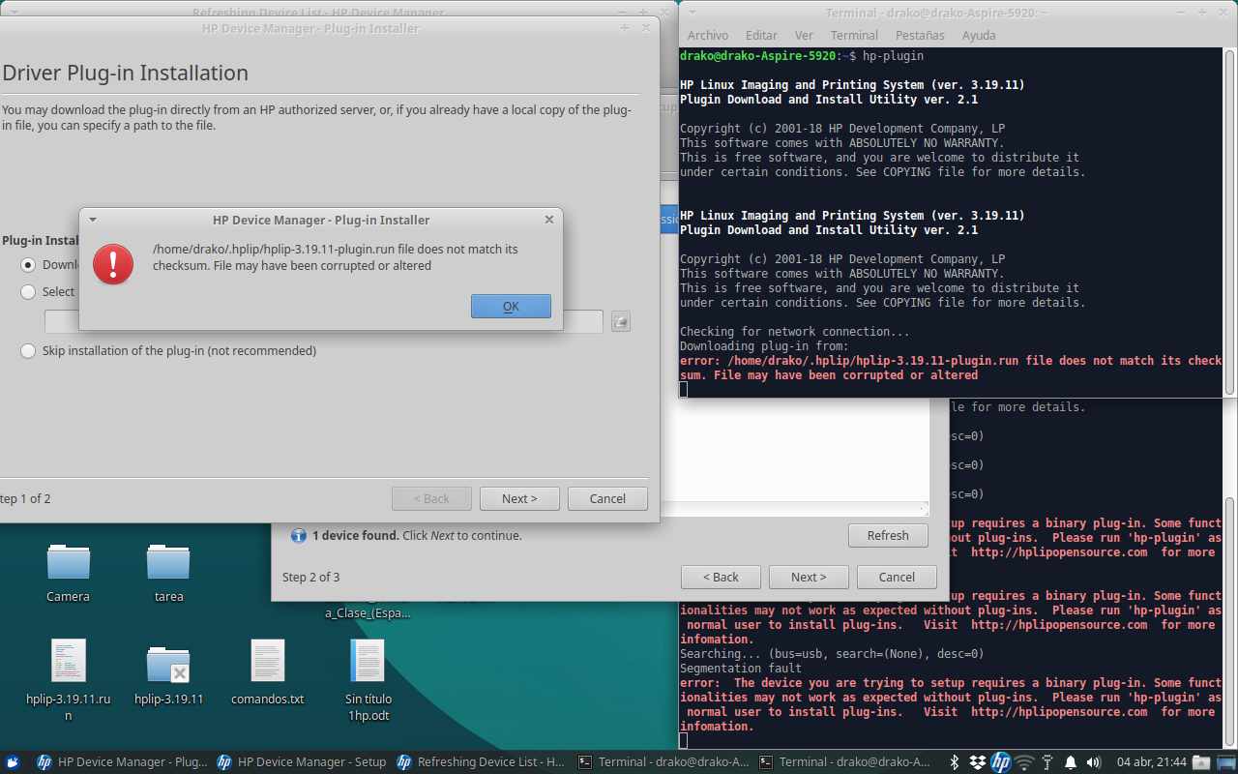Select the Download plug-in radio option

(28, 265)
